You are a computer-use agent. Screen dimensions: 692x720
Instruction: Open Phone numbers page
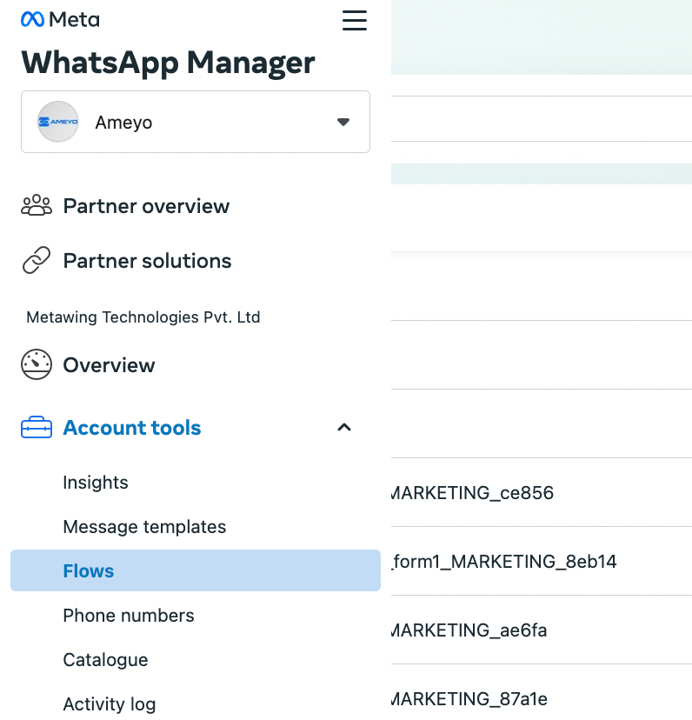tap(129, 616)
